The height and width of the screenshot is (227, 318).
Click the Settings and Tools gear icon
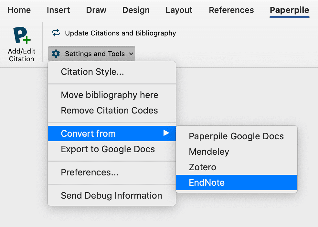(x=56, y=54)
